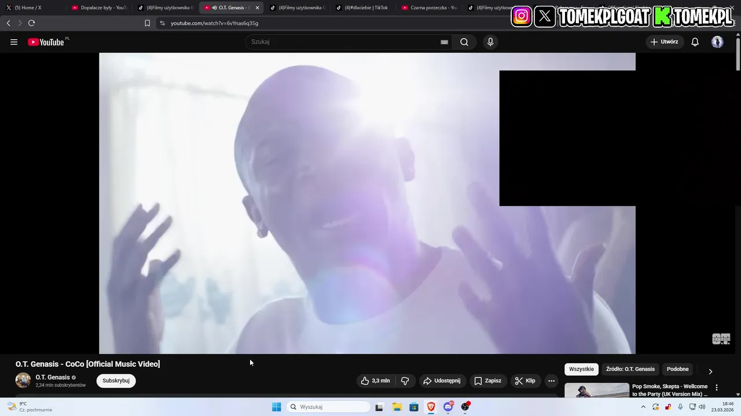
Task: Open the volume speaker tray icon
Action: 702,407
